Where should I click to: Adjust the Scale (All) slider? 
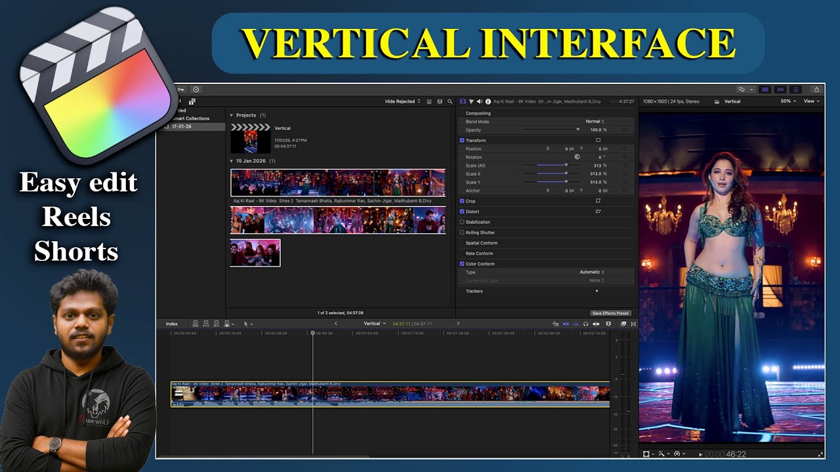point(552,165)
